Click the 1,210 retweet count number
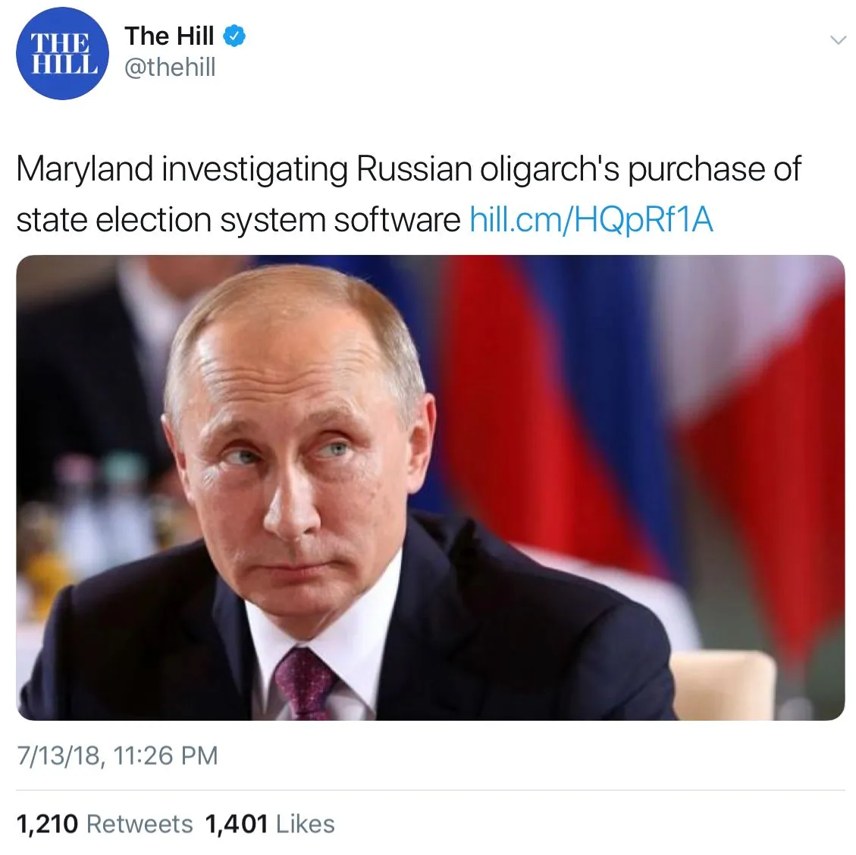Image resolution: width=856 pixels, height=855 pixels. point(48,825)
